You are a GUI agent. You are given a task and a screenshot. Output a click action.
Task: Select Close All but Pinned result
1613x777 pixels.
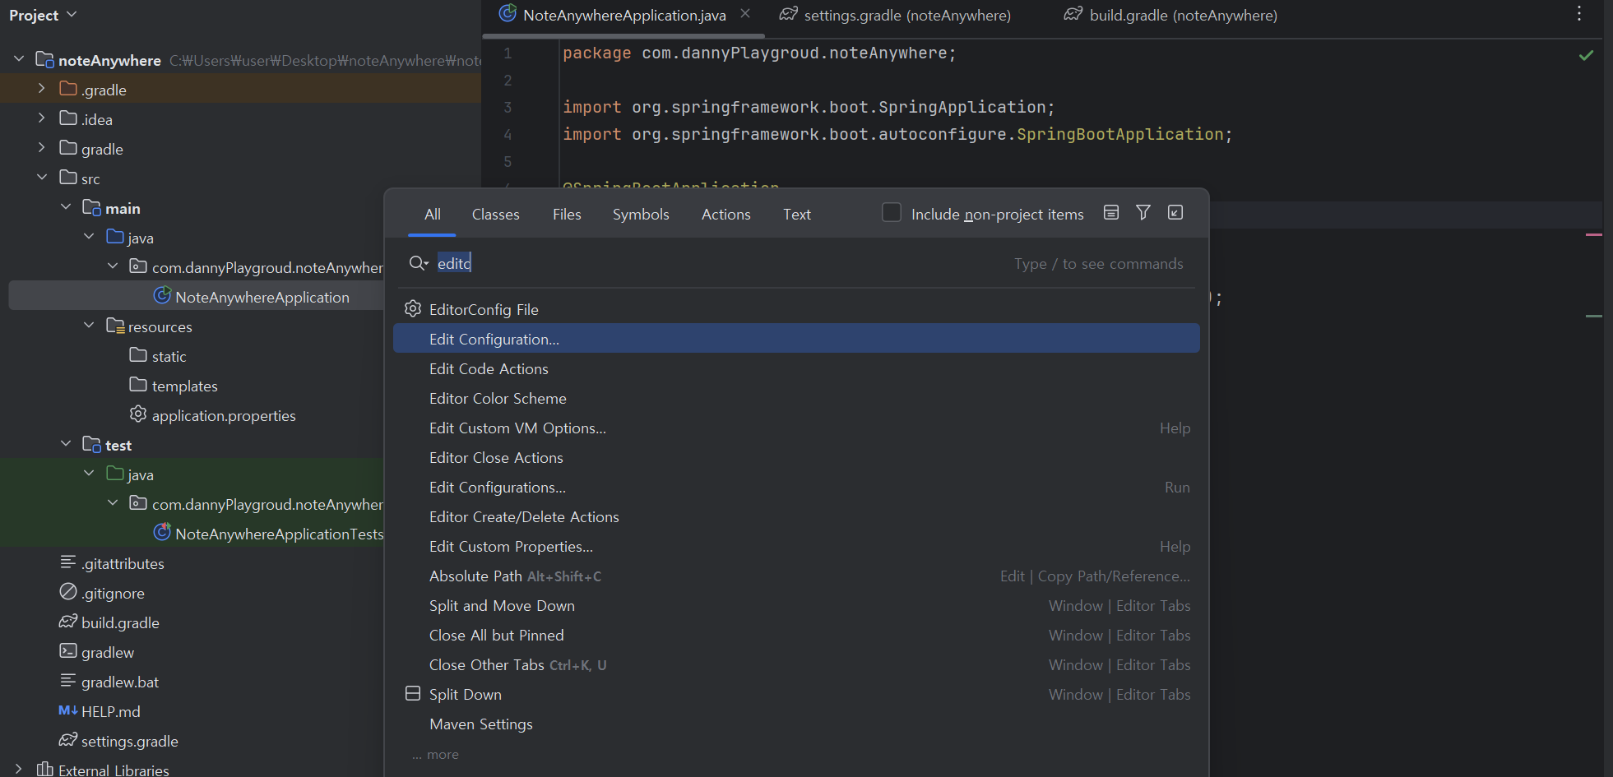click(x=796, y=635)
